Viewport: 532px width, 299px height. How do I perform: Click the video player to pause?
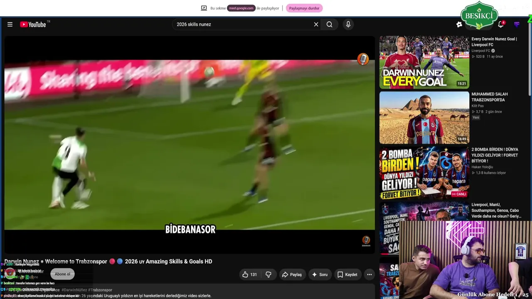tap(190, 145)
